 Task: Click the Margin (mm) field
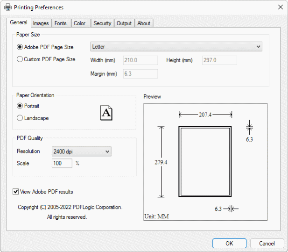(x=140, y=74)
